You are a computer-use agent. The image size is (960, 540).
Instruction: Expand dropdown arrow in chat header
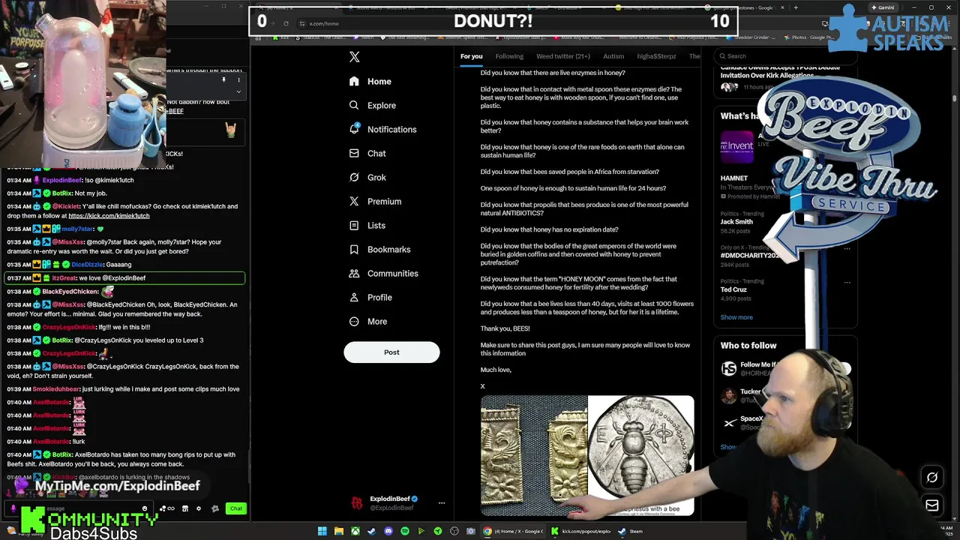(238, 91)
